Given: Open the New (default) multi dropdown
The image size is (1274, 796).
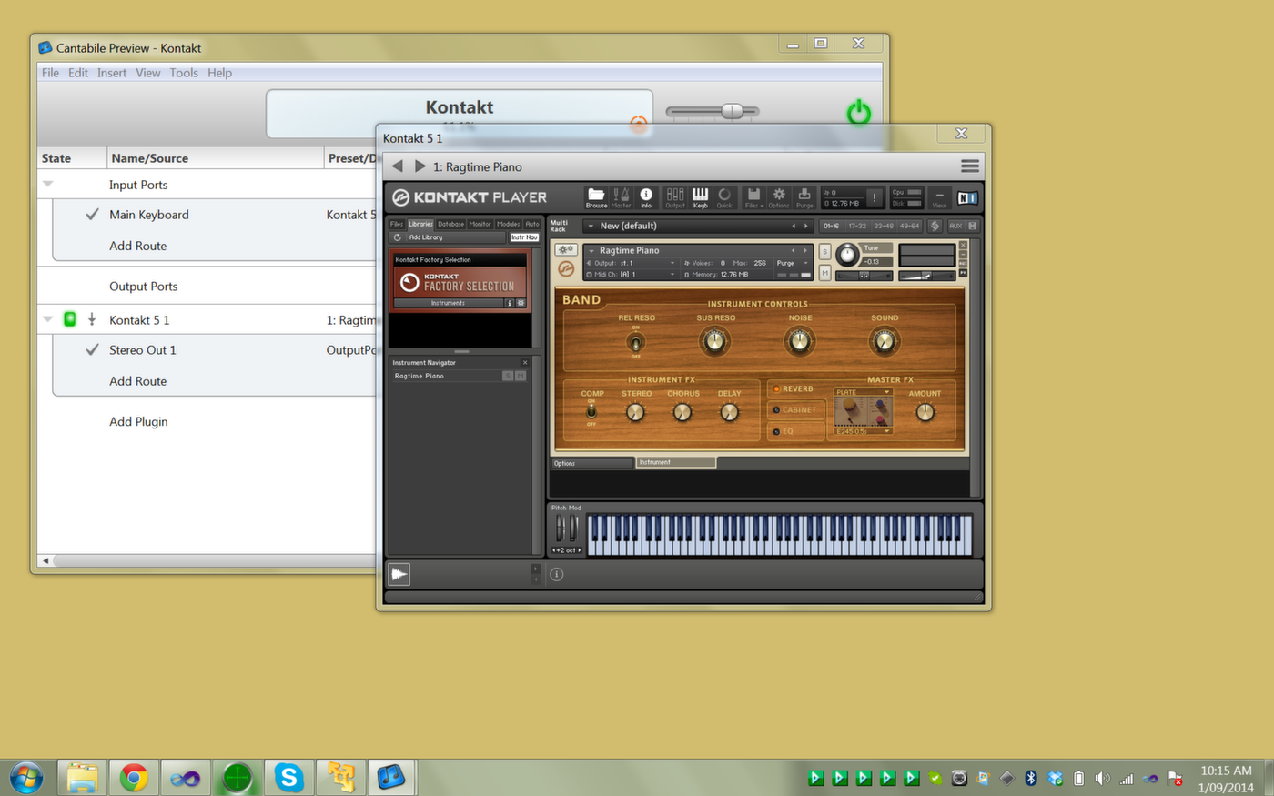Looking at the screenshot, I should 696,226.
